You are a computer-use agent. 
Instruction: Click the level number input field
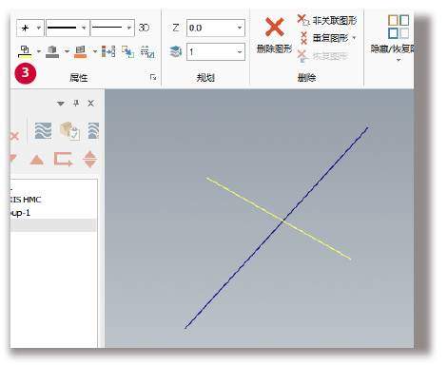(x=216, y=51)
